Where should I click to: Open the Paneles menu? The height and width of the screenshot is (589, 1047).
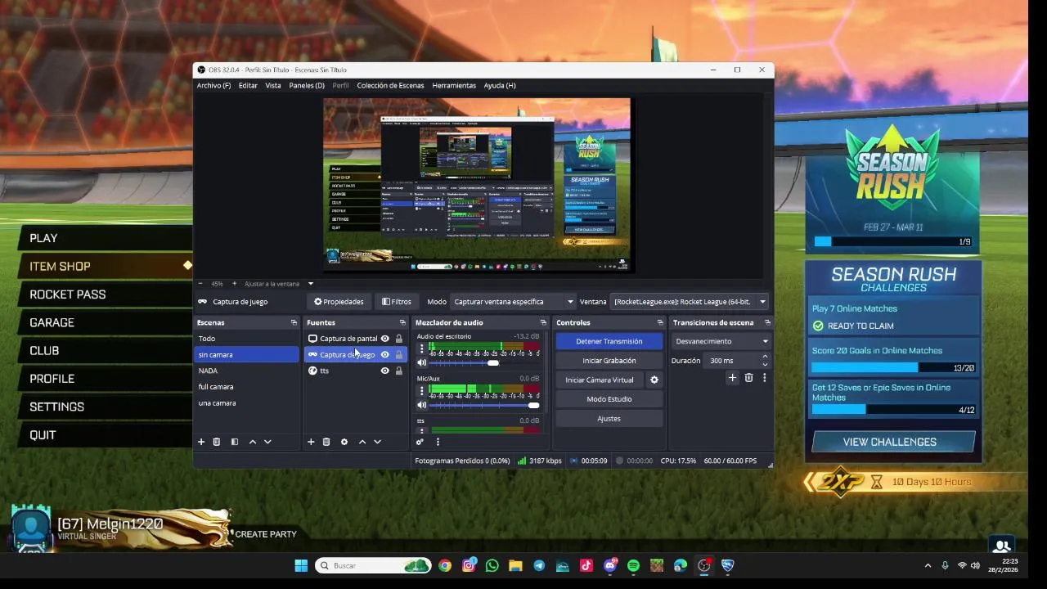coord(307,85)
